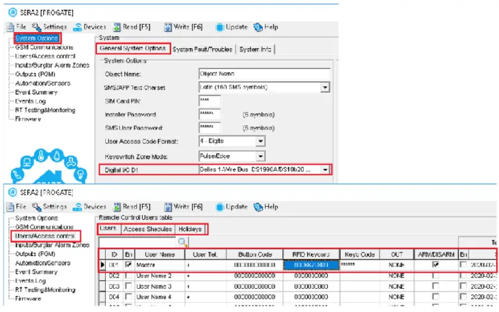Toggle the first En checkbox for user 001 Master
Screen dimensions: 499x312
click(x=128, y=264)
